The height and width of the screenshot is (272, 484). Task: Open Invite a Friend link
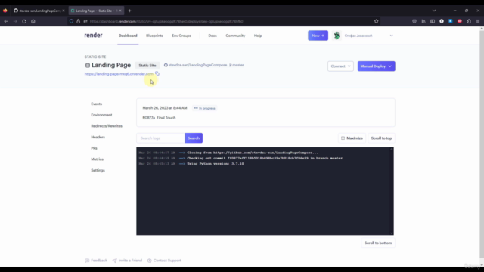pos(128,261)
